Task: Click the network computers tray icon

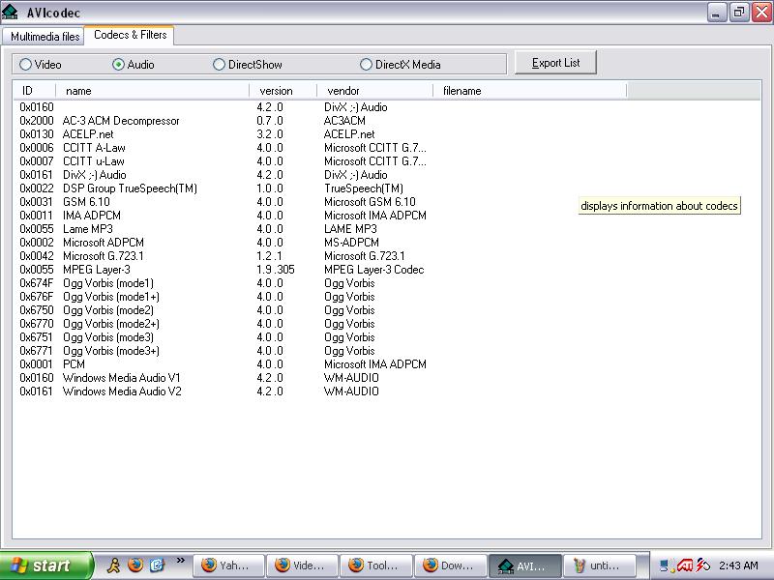Action: [x=667, y=565]
